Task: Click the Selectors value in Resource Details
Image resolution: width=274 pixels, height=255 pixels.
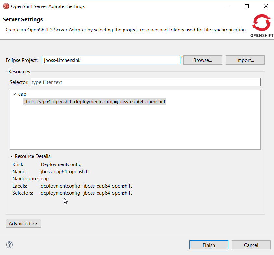Action: point(86,193)
